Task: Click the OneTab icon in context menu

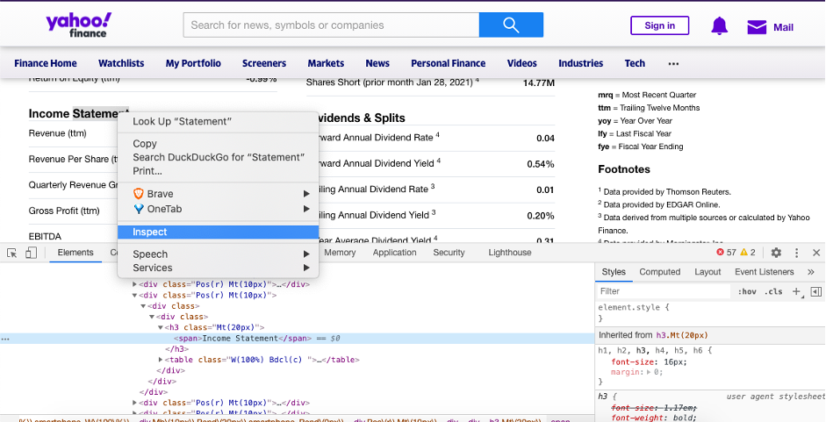Action: click(x=139, y=209)
